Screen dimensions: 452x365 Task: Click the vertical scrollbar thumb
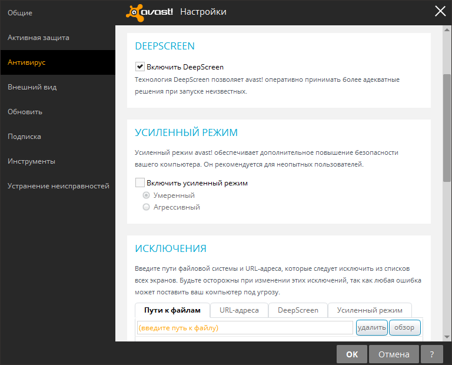447,128
